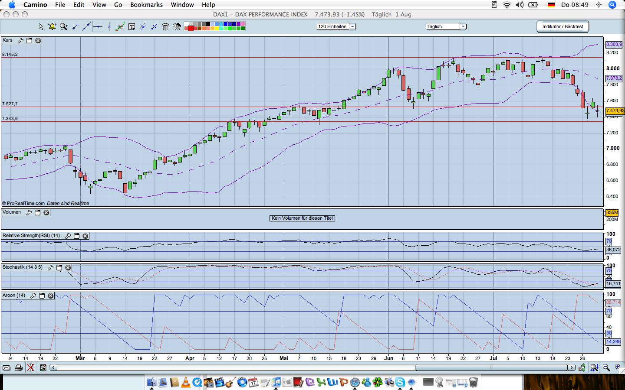Click the printer icon
Screen dimensions: 625x390
(x=19, y=368)
